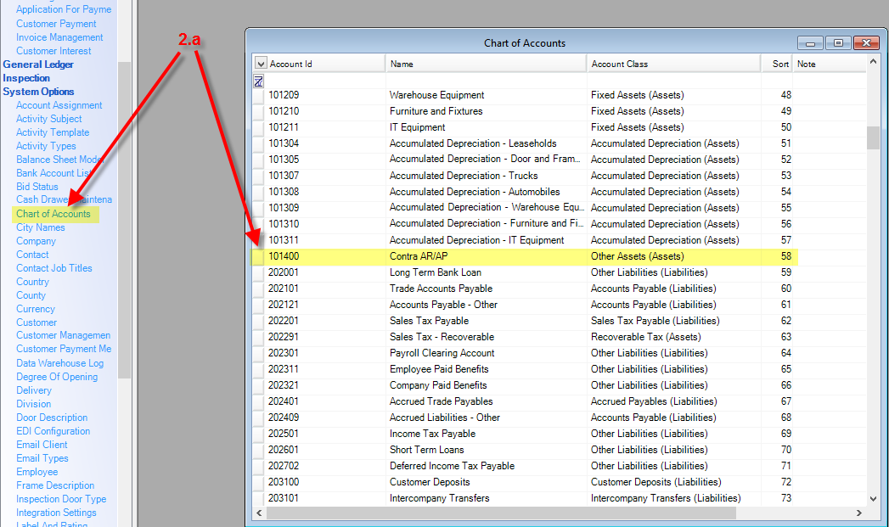Select row marker for account 202001

[x=258, y=272]
